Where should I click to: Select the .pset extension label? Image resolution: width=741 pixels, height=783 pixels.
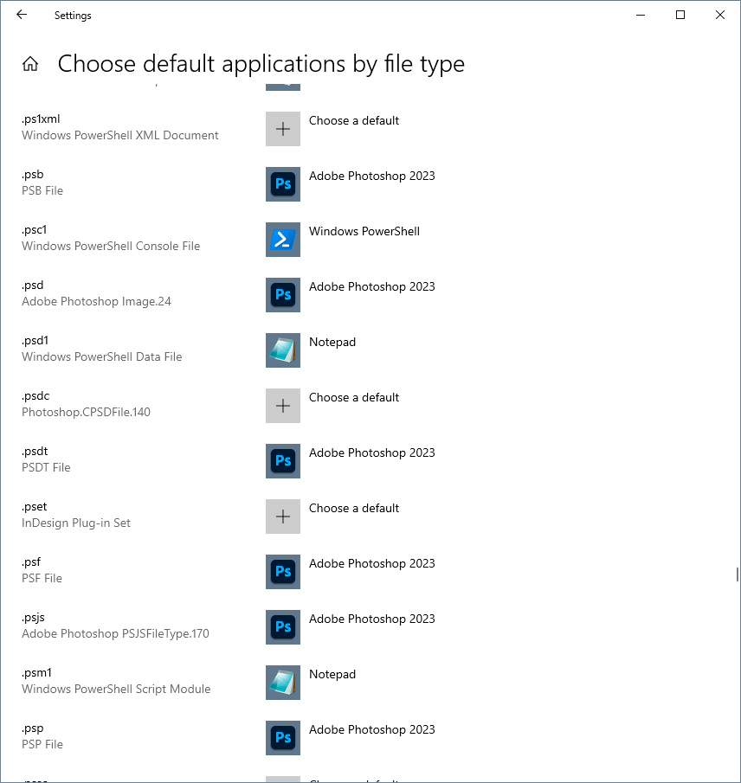(34, 507)
